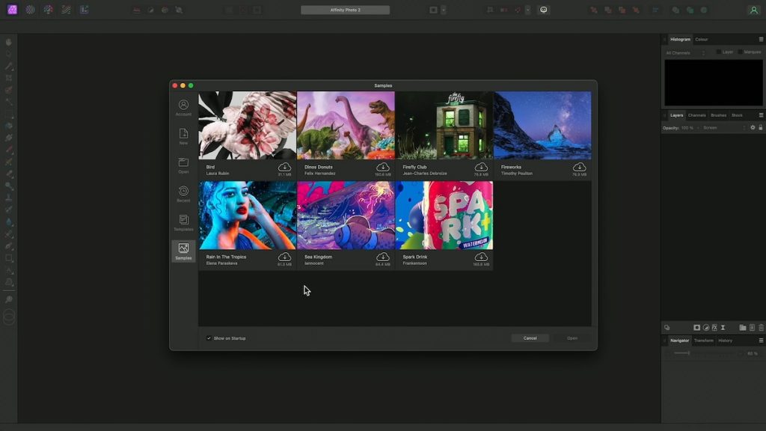Image resolution: width=766 pixels, height=431 pixels.
Task: Add group folder icon in Layers panel
Action: tap(743, 328)
